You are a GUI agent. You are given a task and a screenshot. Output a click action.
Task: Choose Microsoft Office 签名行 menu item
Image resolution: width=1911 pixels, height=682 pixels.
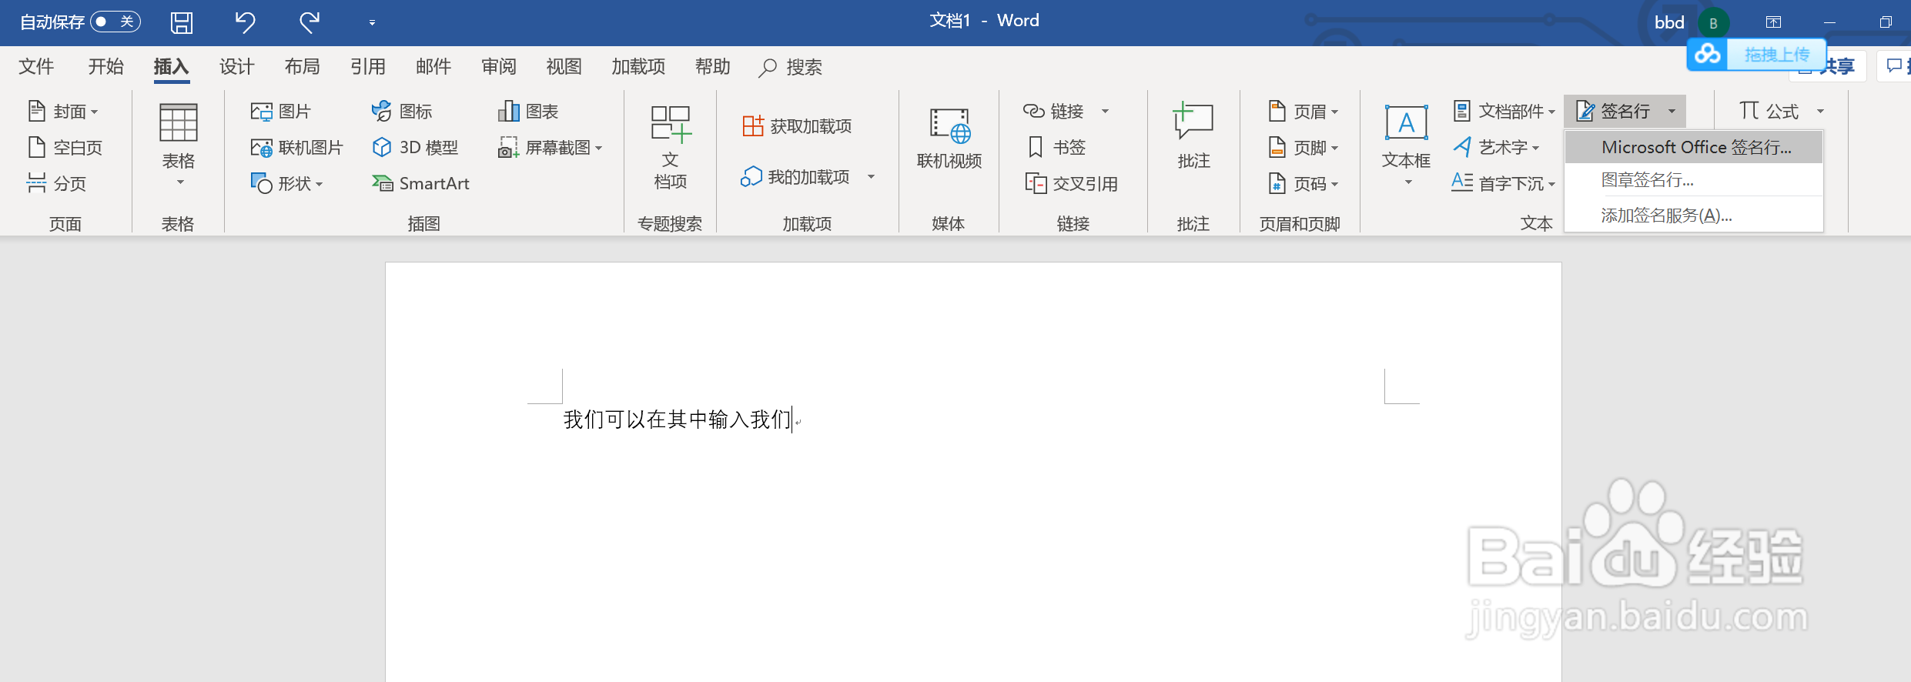[1694, 147]
